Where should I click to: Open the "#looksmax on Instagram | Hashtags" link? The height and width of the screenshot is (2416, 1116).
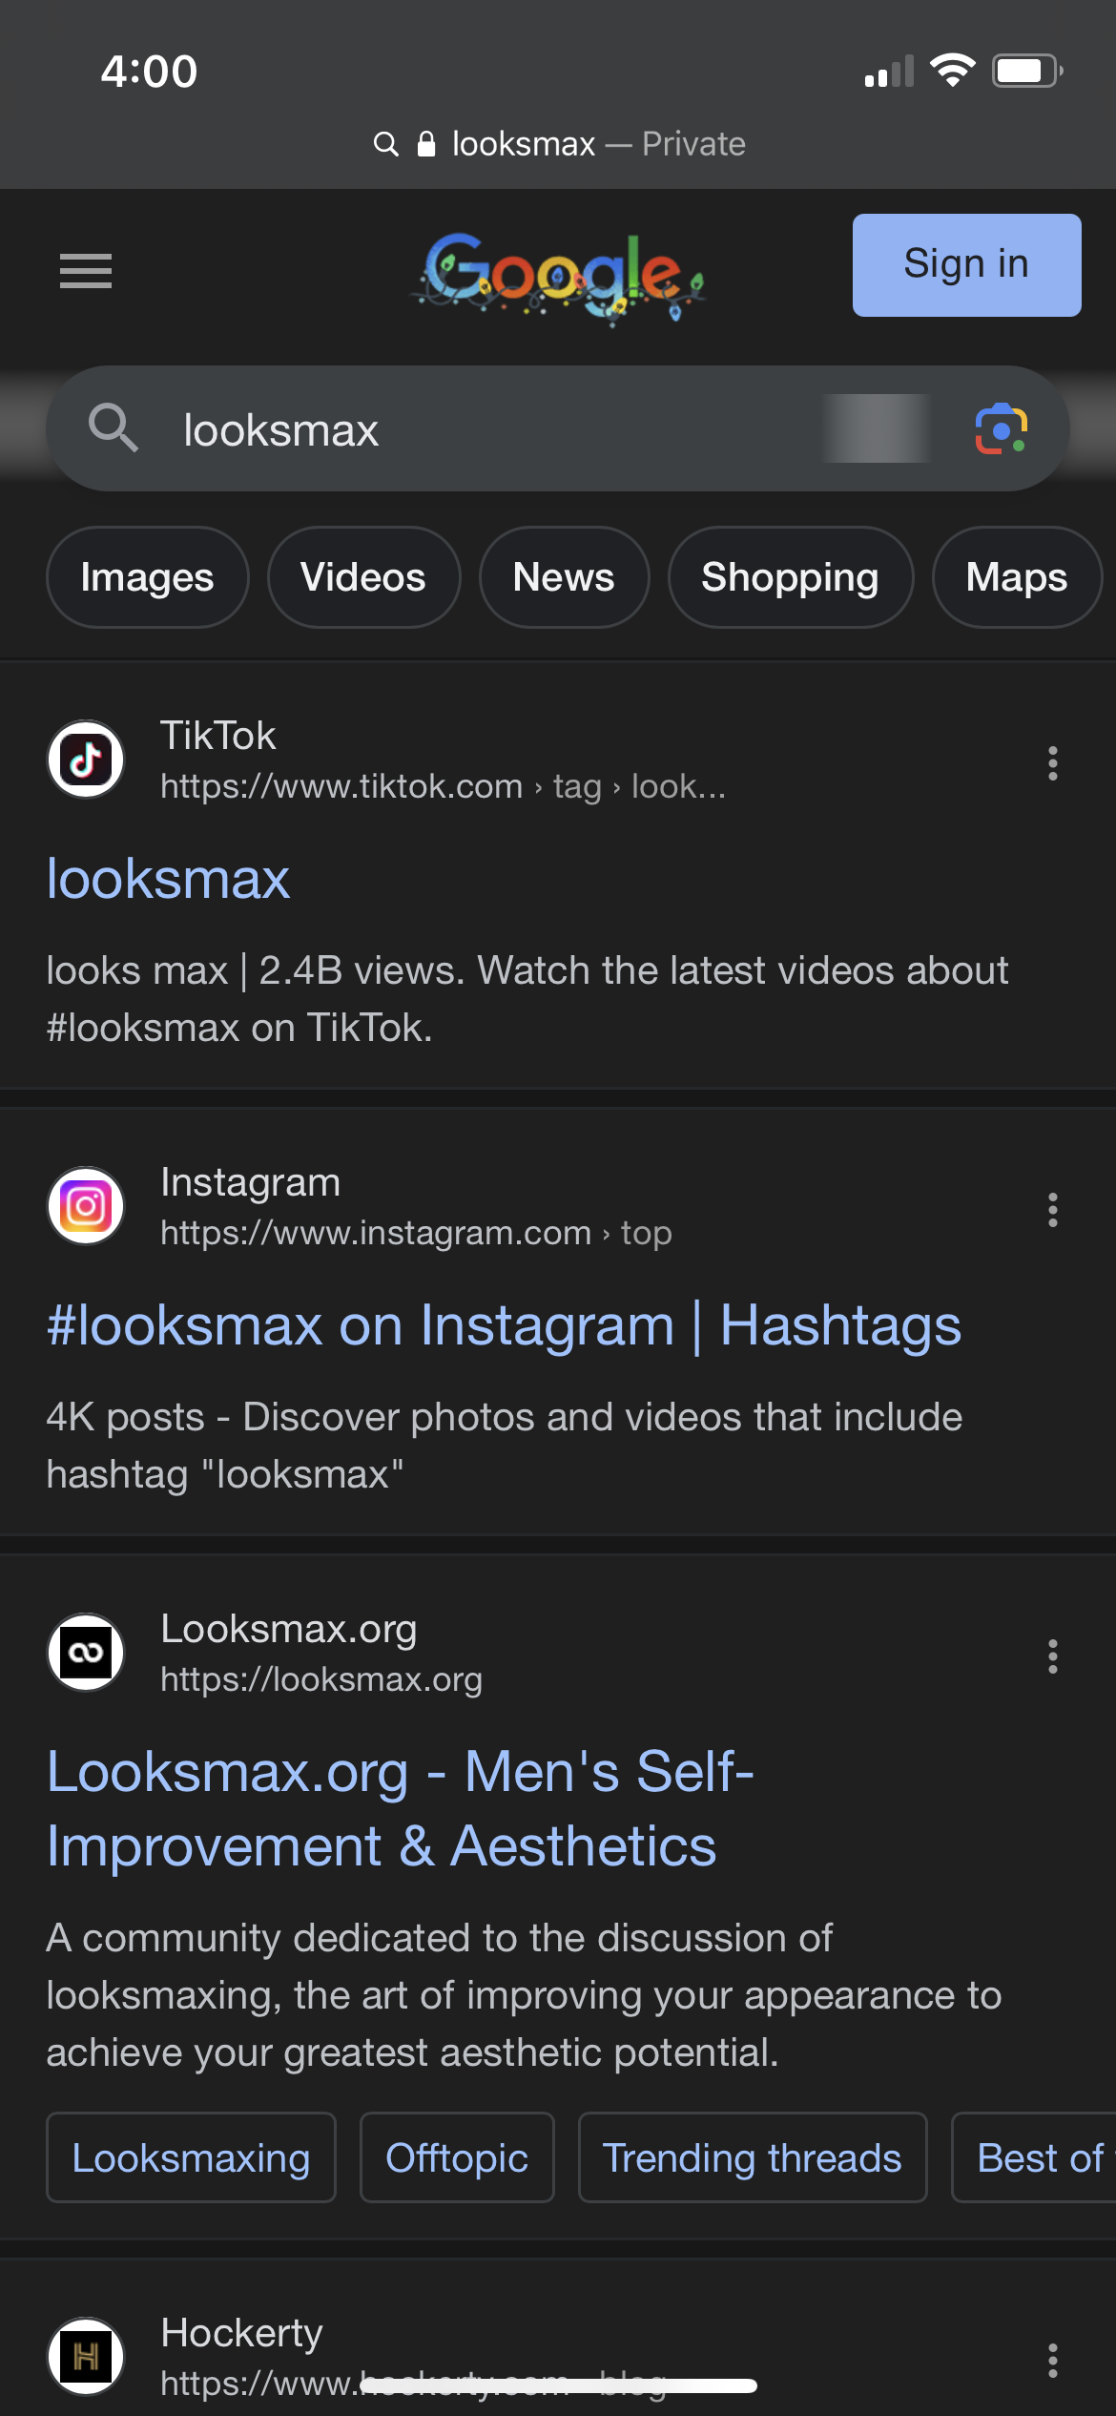(504, 1326)
